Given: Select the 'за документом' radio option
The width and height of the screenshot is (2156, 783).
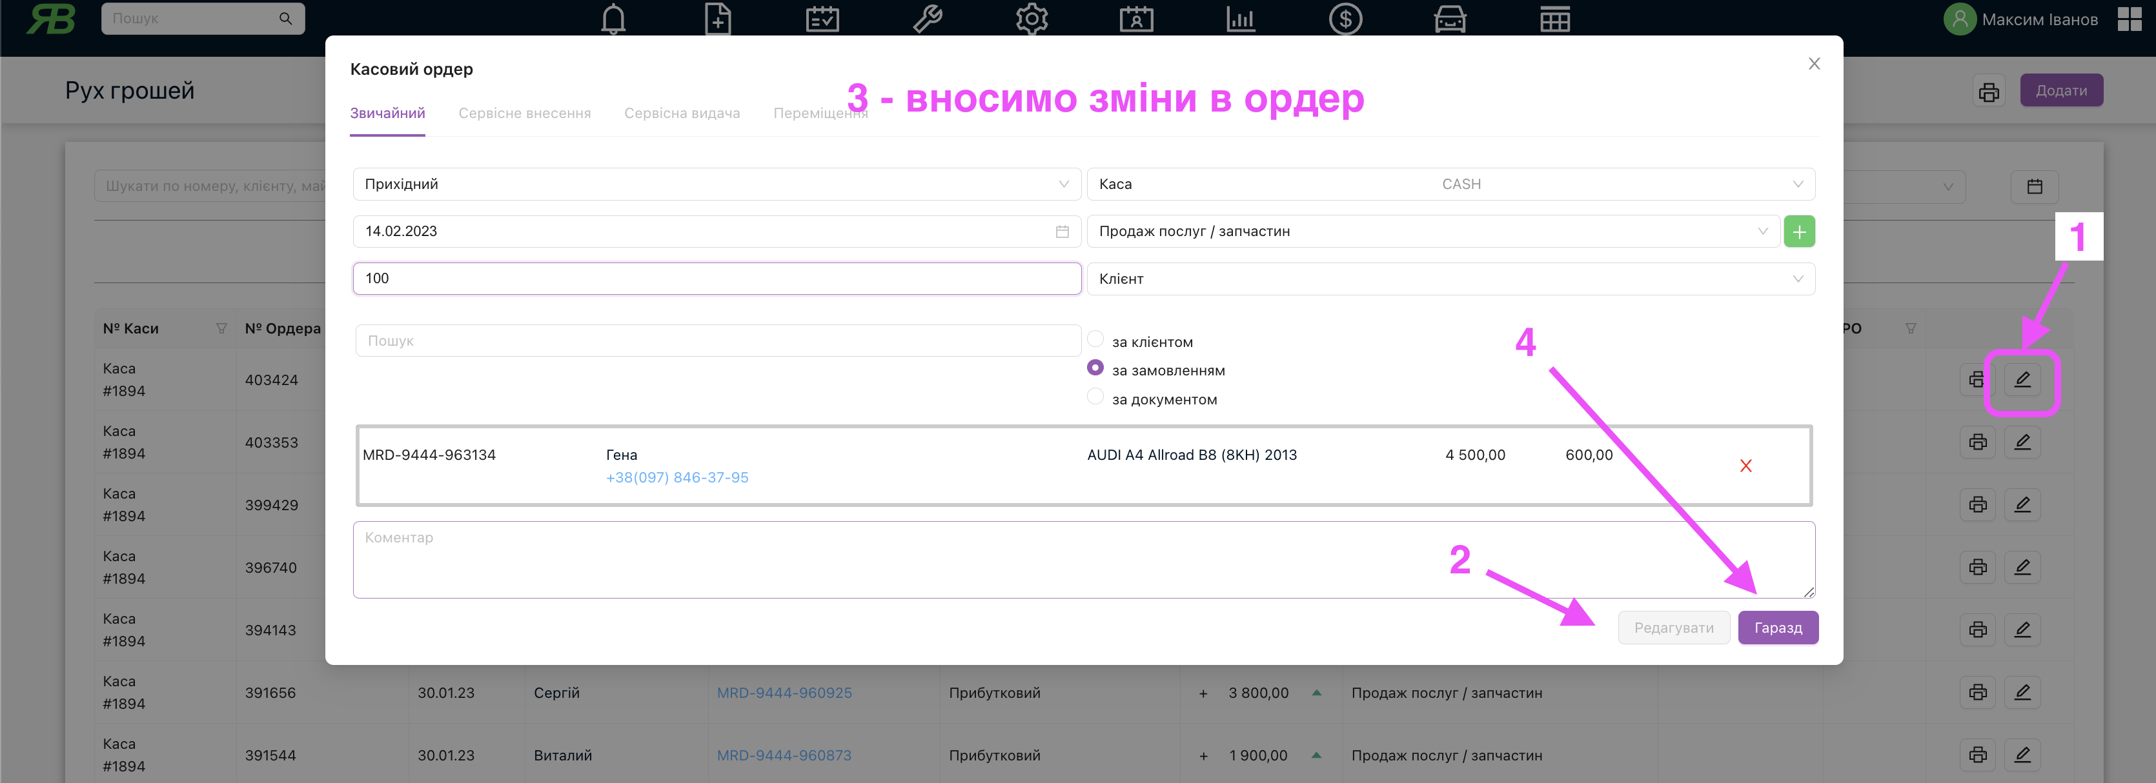Looking at the screenshot, I should [x=1095, y=397].
